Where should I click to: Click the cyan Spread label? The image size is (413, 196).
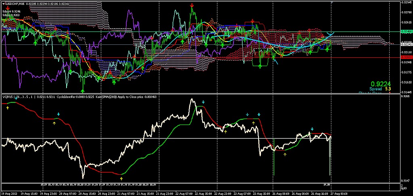(x=375, y=89)
